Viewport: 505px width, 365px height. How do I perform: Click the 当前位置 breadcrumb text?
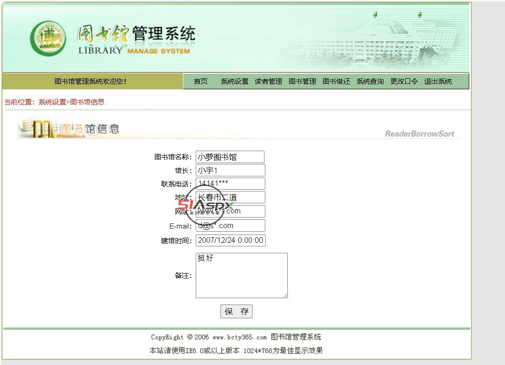pos(54,102)
